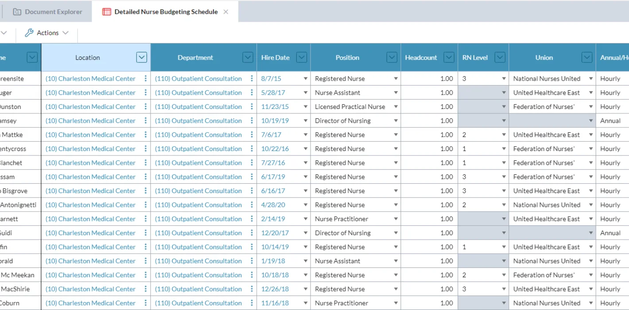Image resolution: width=629 pixels, height=310 pixels.
Task: Open the RN Level column filter dropdown
Action: [x=500, y=57]
